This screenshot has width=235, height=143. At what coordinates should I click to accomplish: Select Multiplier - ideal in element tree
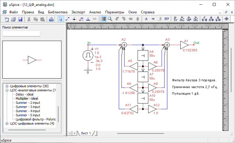click(27, 99)
